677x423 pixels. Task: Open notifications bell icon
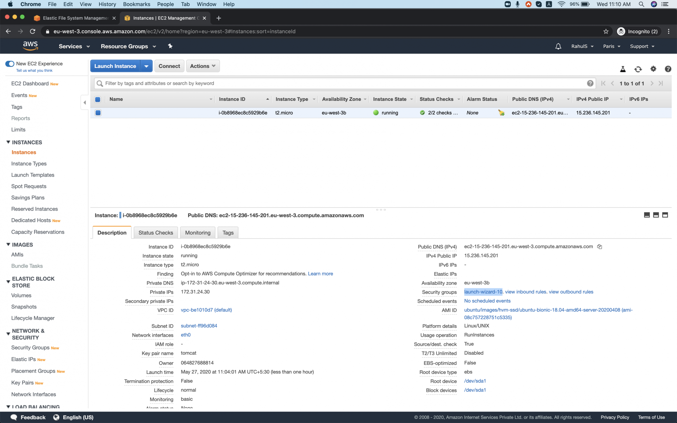coord(558,46)
